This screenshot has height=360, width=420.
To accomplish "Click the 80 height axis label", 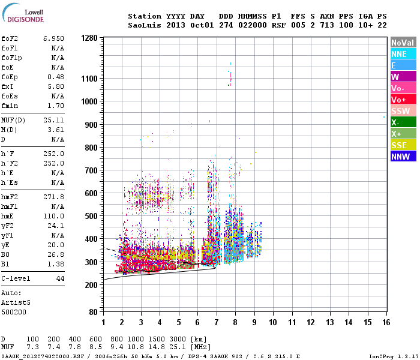I will coord(93,312).
